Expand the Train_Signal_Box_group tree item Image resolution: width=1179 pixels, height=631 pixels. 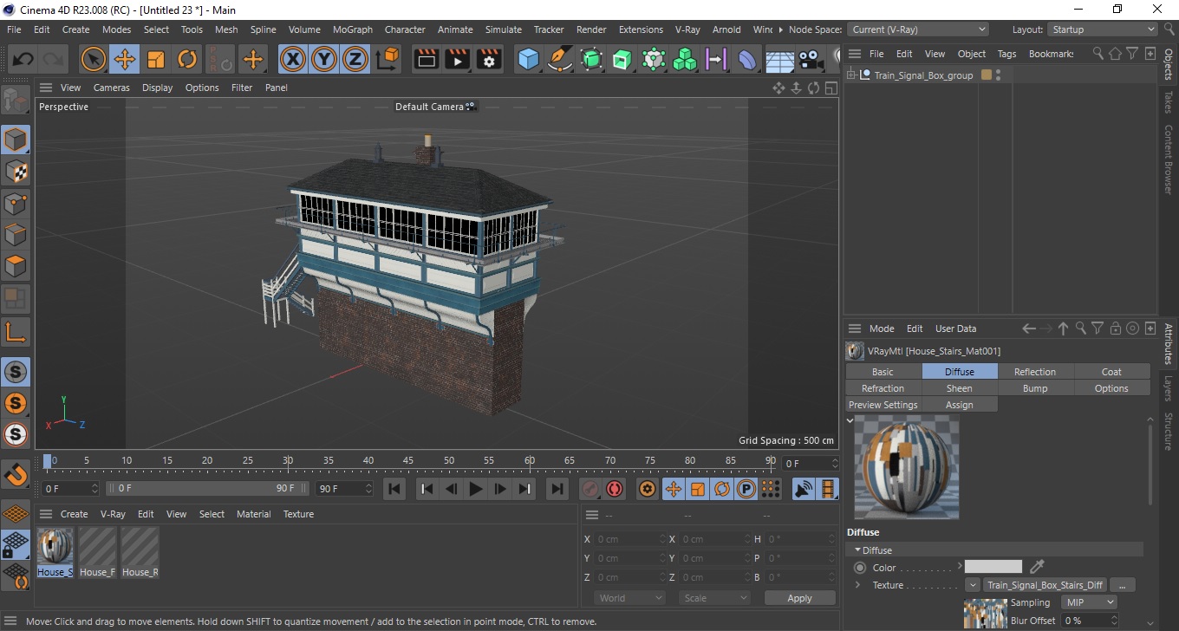pyautogui.click(x=851, y=75)
